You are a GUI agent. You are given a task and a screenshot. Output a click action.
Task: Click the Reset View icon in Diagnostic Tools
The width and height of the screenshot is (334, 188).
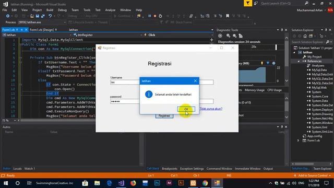(241, 36)
